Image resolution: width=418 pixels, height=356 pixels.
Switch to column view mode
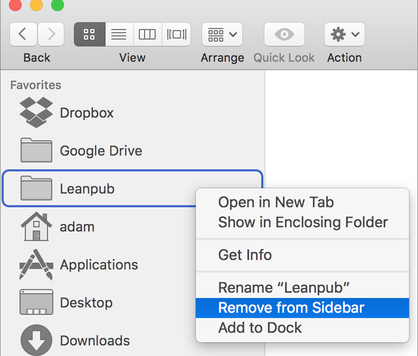tap(147, 34)
